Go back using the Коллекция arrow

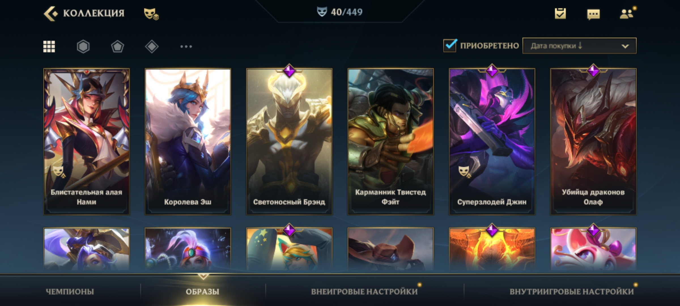(51, 13)
